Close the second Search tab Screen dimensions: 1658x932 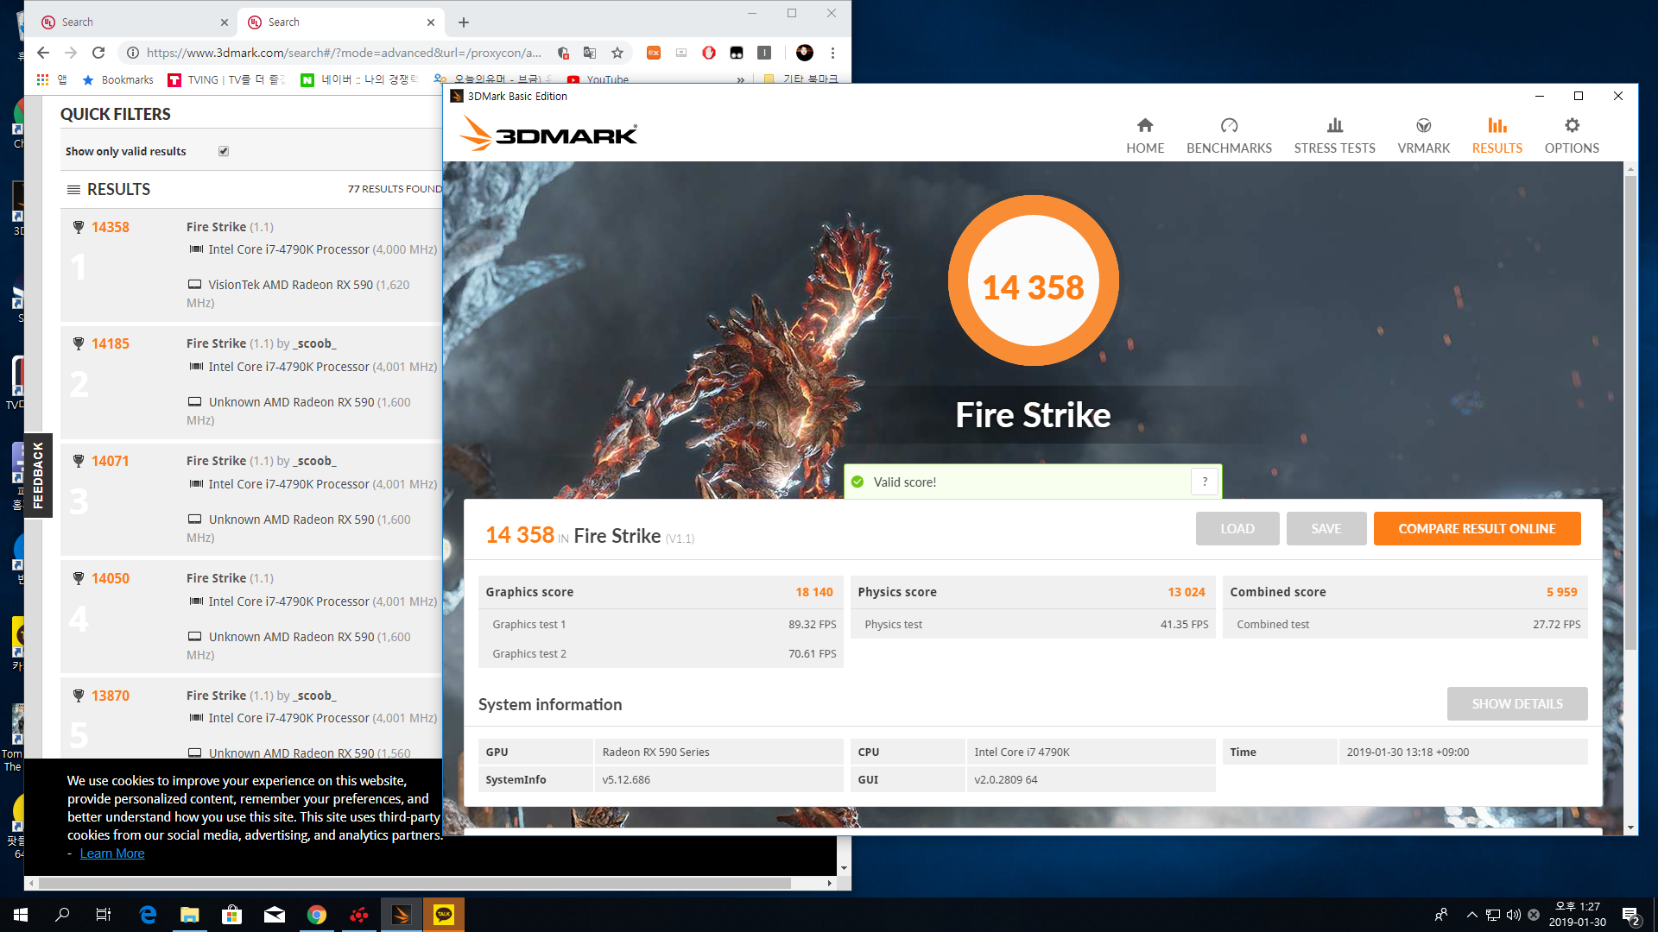pos(431,22)
